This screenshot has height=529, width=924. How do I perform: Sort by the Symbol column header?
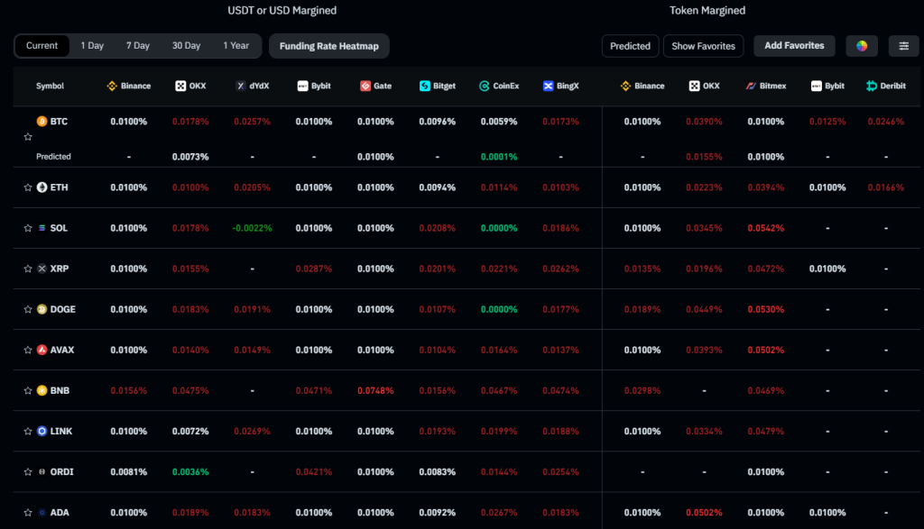(50, 87)
